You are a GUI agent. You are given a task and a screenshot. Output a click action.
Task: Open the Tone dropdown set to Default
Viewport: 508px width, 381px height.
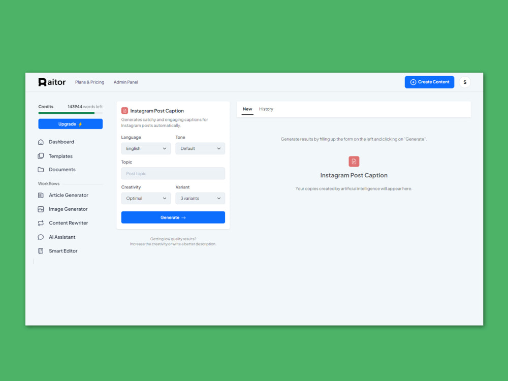click(x=200, y=148)
